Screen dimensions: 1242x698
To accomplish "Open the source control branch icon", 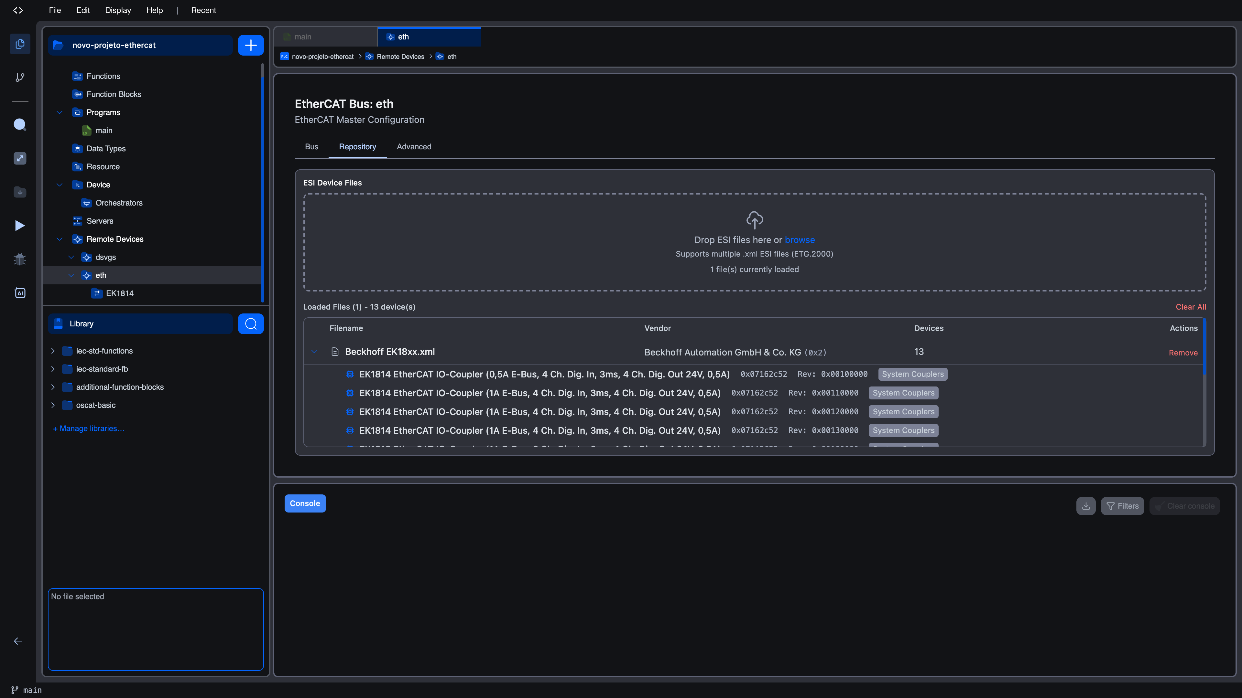I will pos(20,77).
